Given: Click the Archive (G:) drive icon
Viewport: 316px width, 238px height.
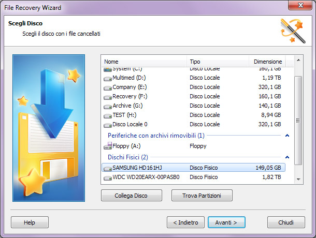Looking at the screenshot, I should pos(108,106).
